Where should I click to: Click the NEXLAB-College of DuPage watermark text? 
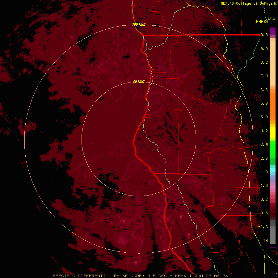click(x=247, y=3)
